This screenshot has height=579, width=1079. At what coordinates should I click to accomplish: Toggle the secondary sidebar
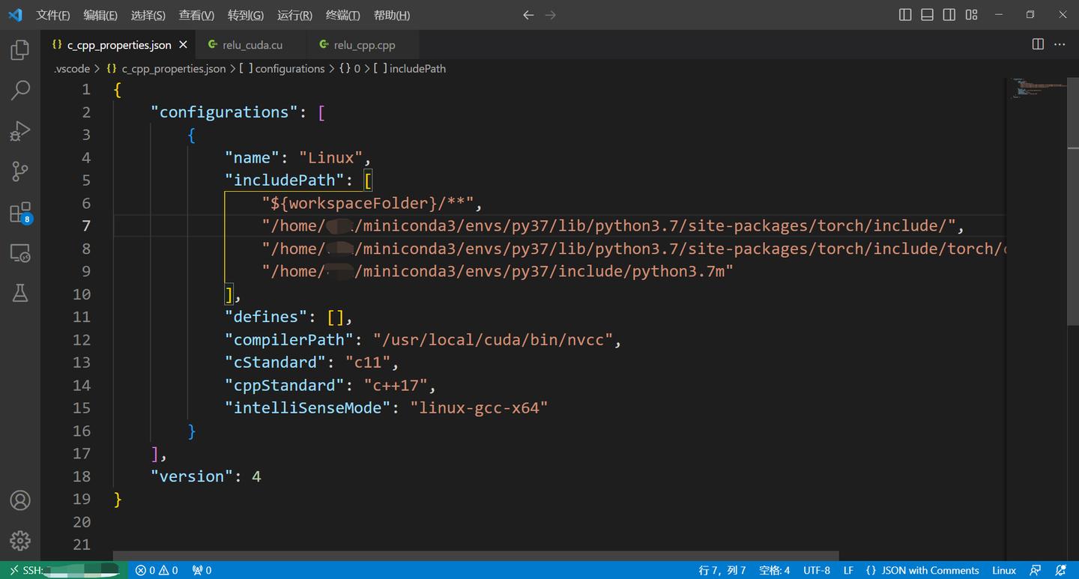[x=949, y=14]
